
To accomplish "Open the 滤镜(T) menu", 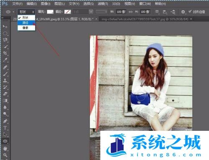I will [x=103, y=4].
